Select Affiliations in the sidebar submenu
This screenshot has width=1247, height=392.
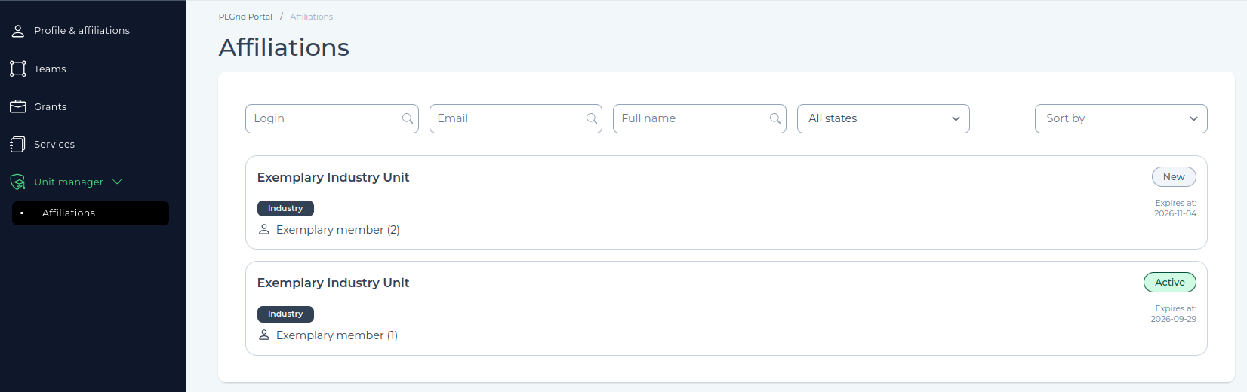(x=69, y=213)
